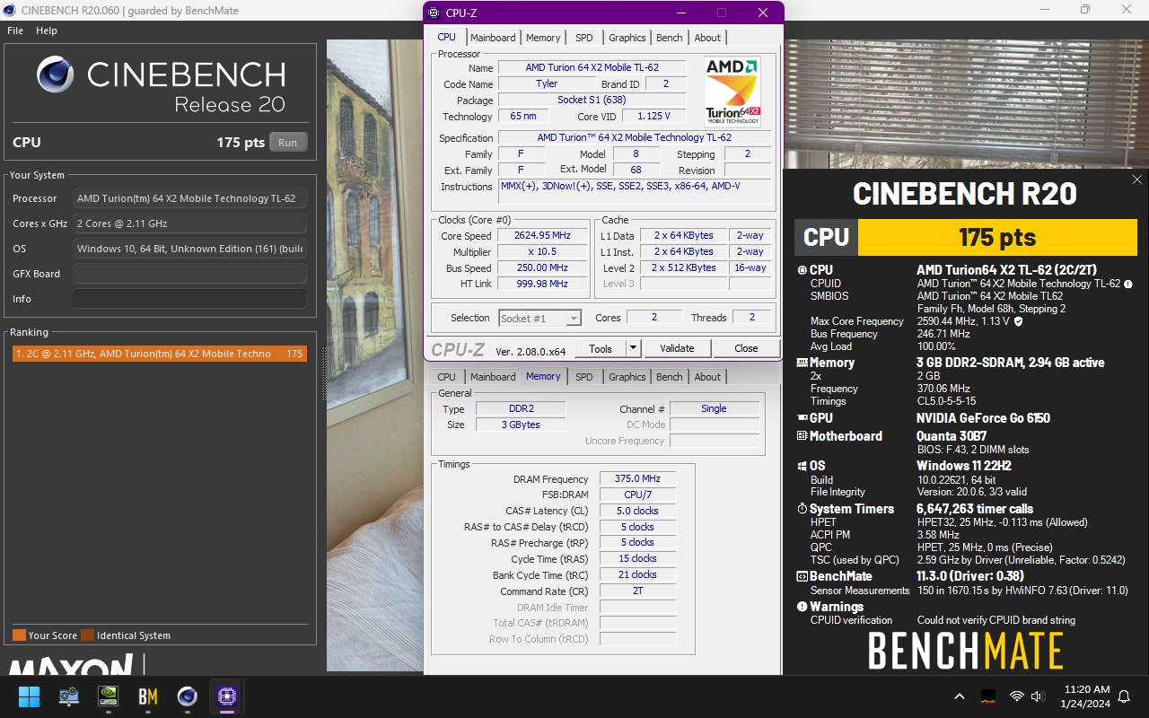Image resolution: width=1149 pixels, height=718 pixels.
Task: Click the Core Speed value 2624.95 MHz
Action: 542,236
